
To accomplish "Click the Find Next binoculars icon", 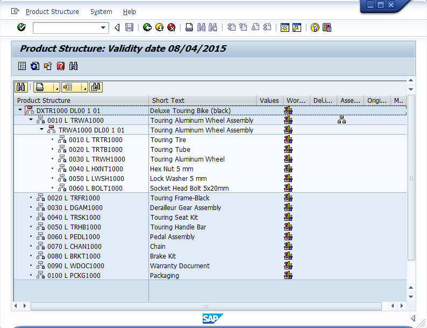I will (213, 27).
